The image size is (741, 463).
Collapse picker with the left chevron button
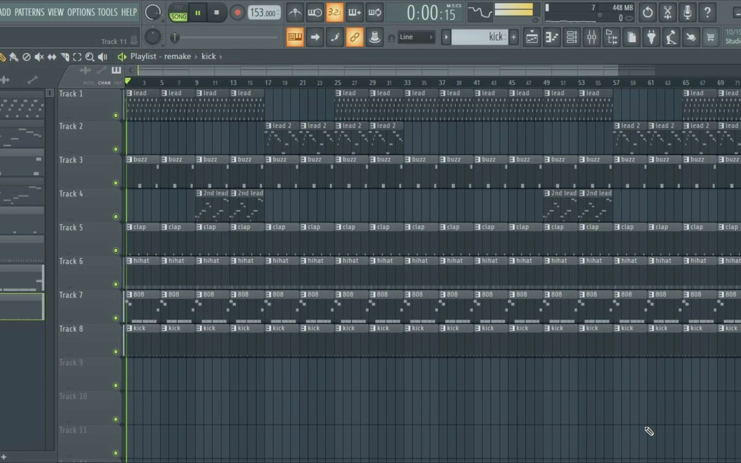[x=131, y=70]
